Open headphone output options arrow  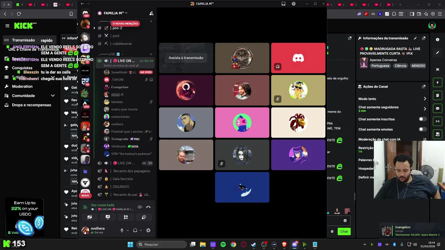(x=141, y=230)
